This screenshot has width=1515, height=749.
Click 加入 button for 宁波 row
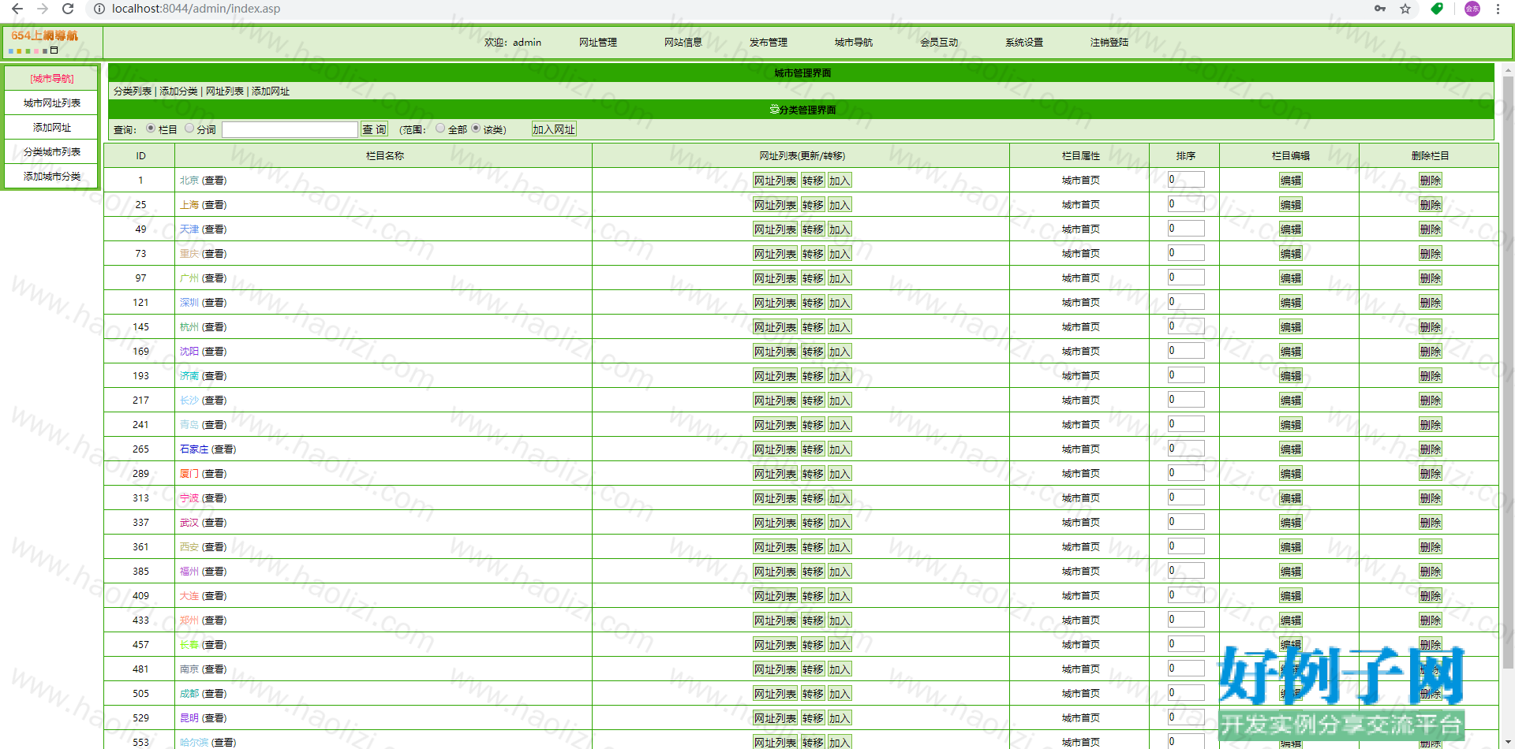(840, 498)
